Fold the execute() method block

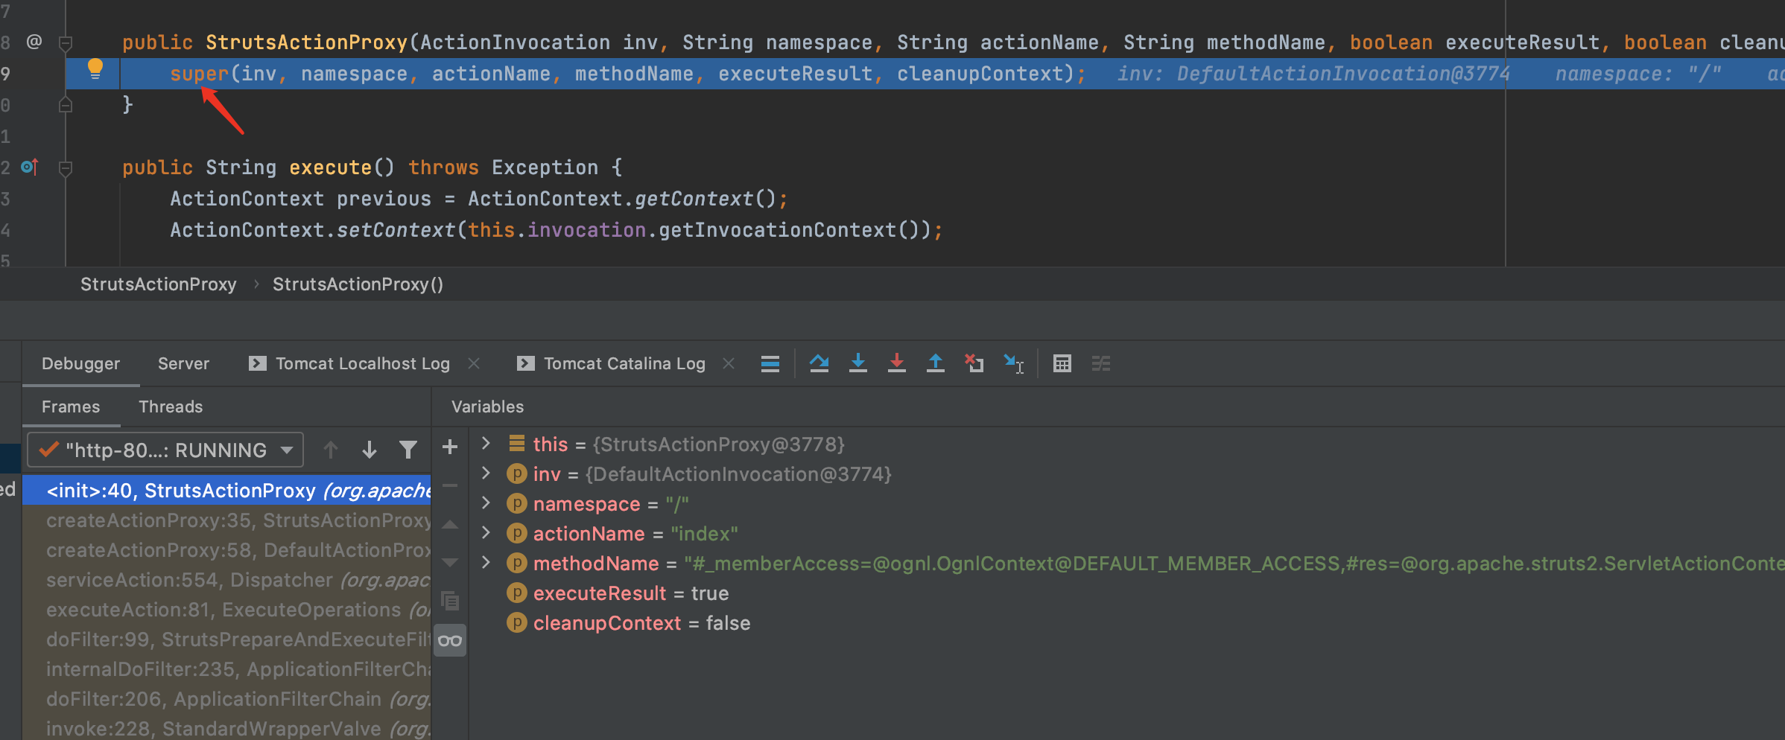(66, 168)
